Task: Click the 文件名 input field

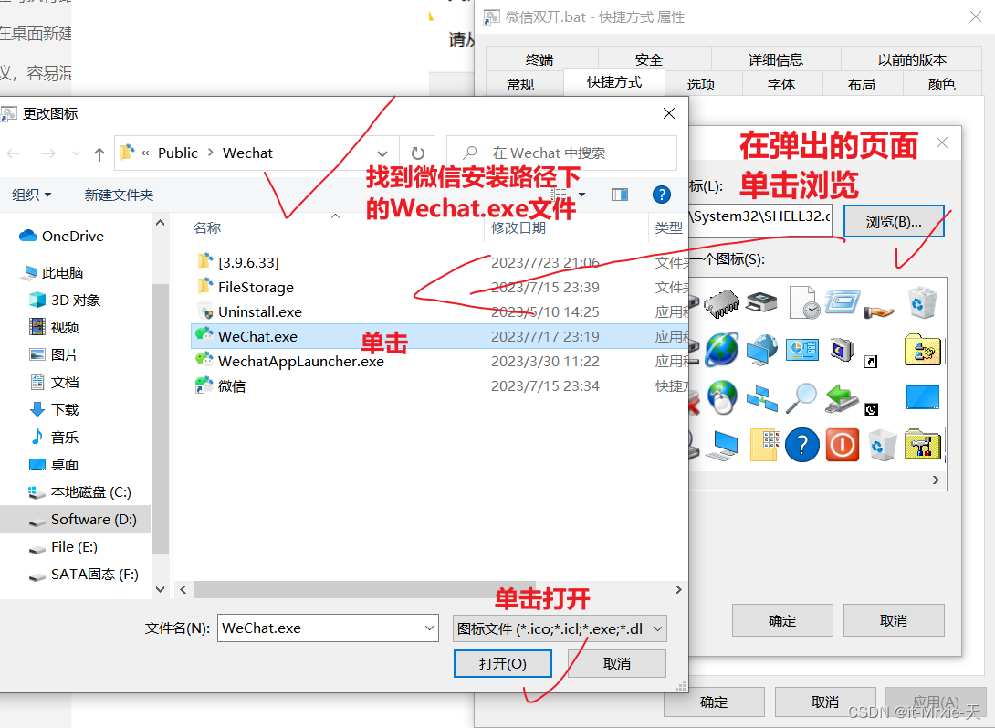Action: pyautogui.click(x=328, y=628)
